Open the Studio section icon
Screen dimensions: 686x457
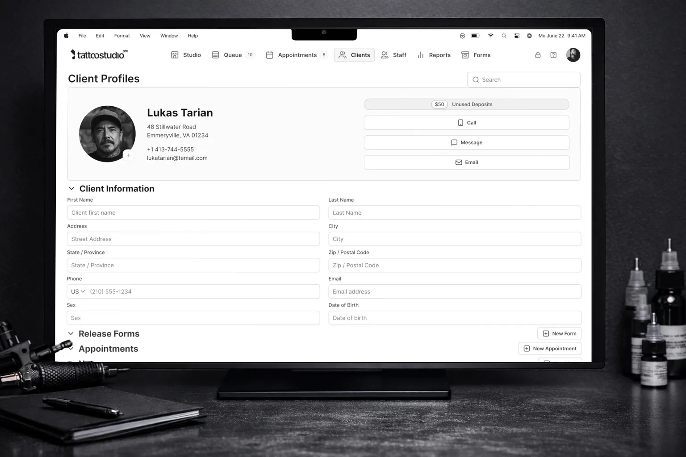point(175,55)
